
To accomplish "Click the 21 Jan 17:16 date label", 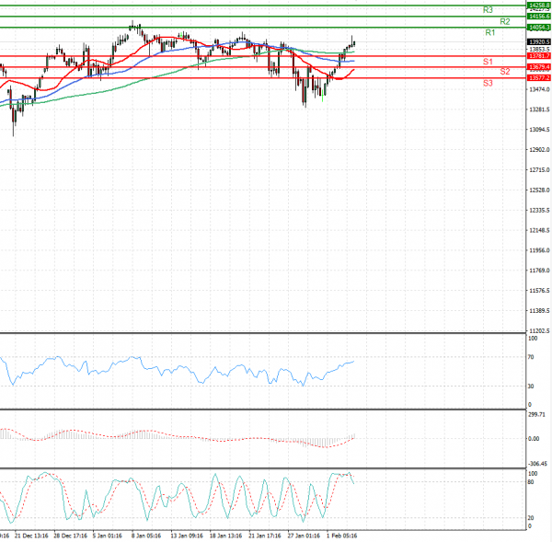I will point(265,536).
